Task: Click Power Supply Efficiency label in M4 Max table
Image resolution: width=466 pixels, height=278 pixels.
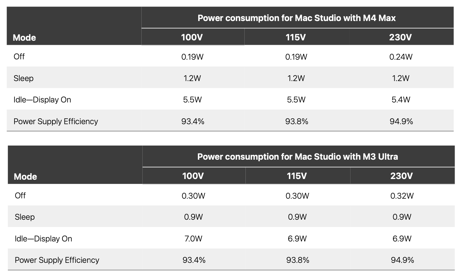Action: point(56,121)
